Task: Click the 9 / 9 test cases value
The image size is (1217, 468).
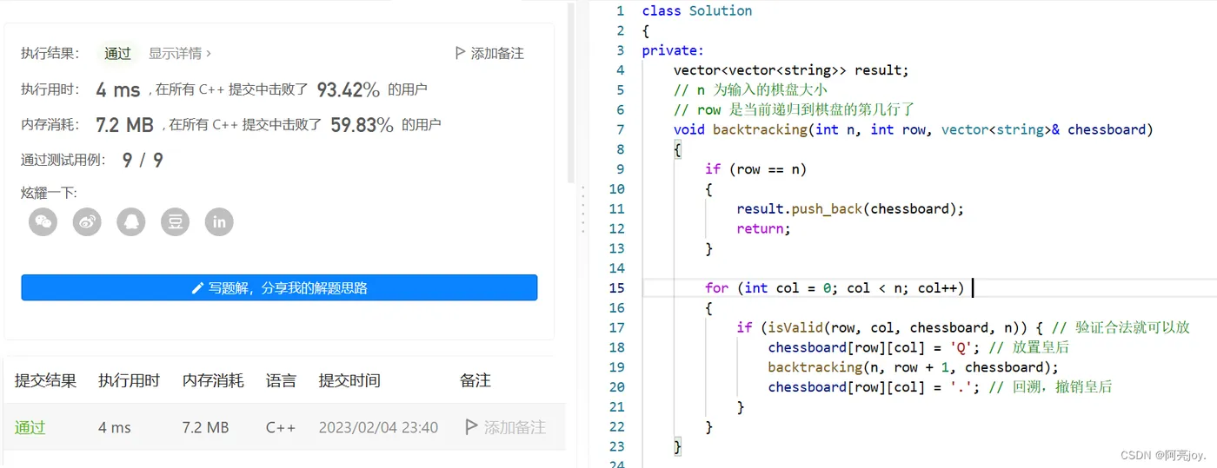Action: 143,160
